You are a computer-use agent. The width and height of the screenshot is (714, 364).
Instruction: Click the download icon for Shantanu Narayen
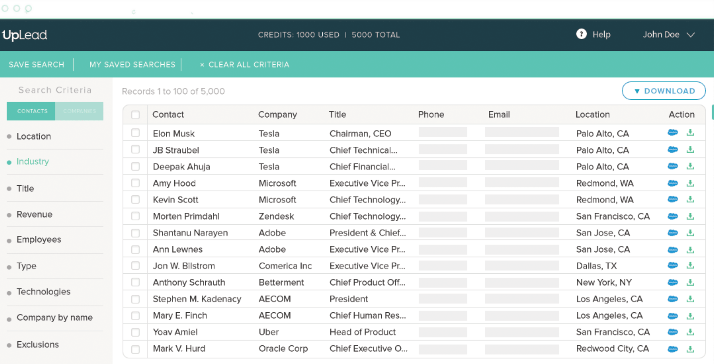(x=690, y=233)
